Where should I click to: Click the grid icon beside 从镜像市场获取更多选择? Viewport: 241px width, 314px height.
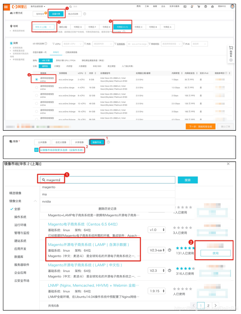36,150
